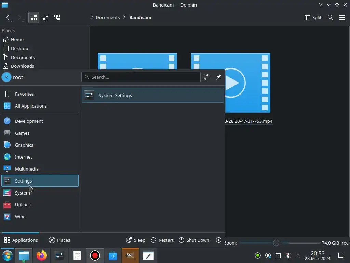Screen dimensions: 350x263
Task: Click the 20-47-31-753.mp4 file name
Action: (x=249, y=121)
